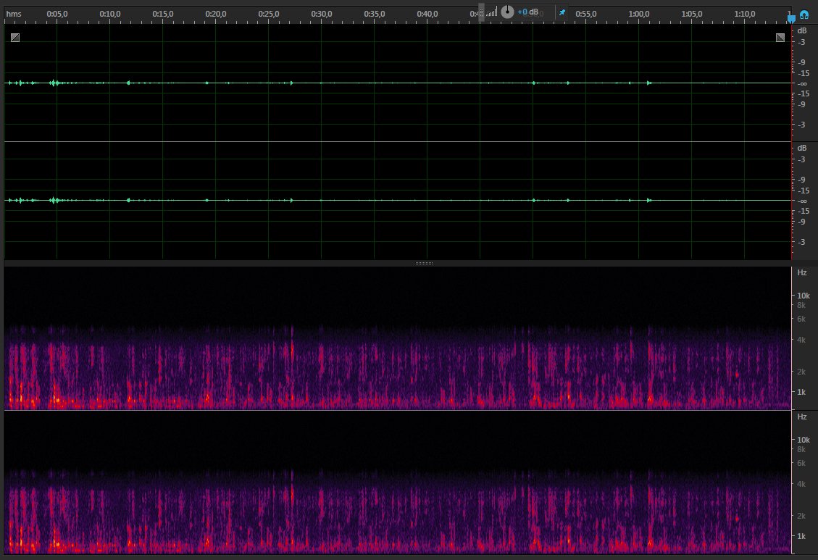Click the fade-out handle on the waveform
Viewport: 818px width, 560px height.
780,38
